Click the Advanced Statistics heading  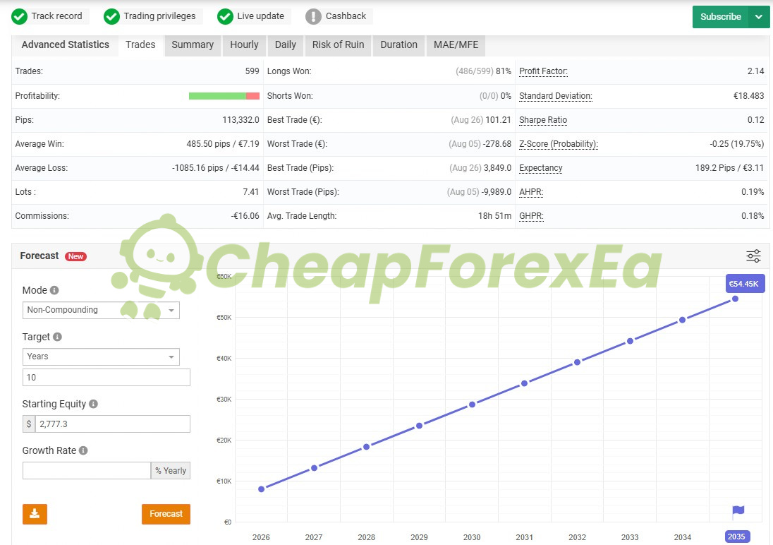66,45
